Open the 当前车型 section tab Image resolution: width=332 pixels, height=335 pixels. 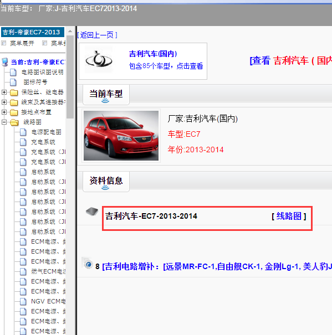click(106, 95)
